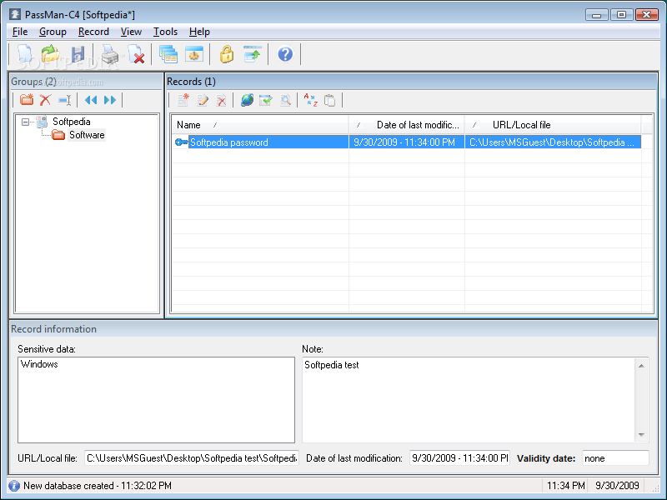Click the info icon in the status bar
The height and width of the screenshot is (500, 667).
pos(14,486)
